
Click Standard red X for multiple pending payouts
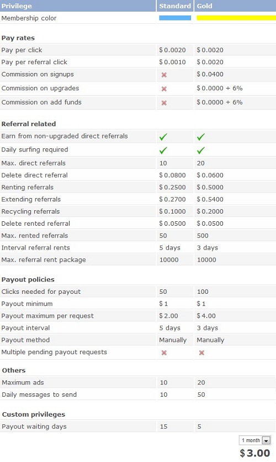click(164, 352)
